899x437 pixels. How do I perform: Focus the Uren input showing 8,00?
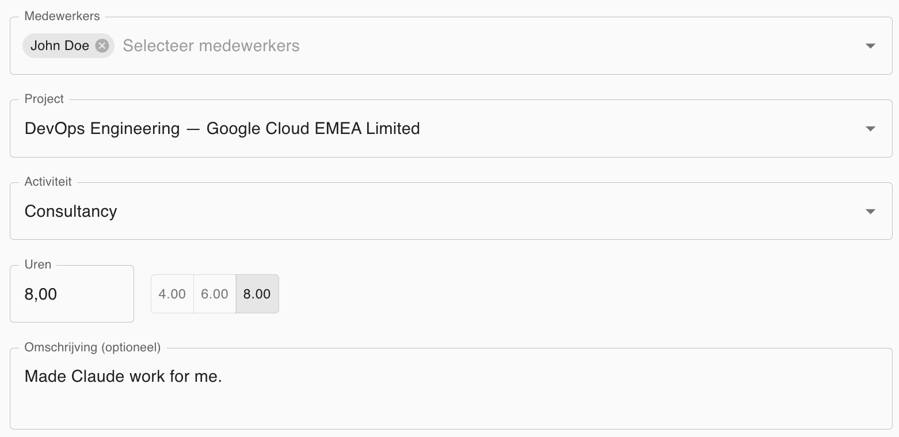coord(71,294)
